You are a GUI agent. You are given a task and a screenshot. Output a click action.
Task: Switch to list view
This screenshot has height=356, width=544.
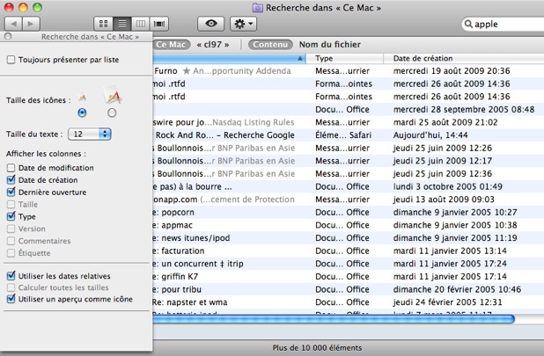tap(122, 24)
